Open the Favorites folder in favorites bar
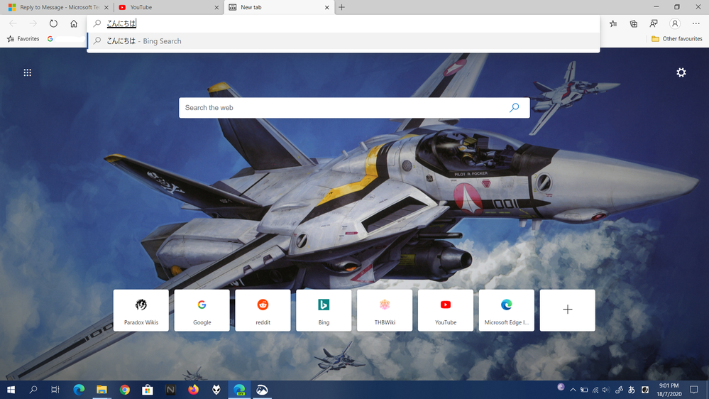 click(23, 39)
